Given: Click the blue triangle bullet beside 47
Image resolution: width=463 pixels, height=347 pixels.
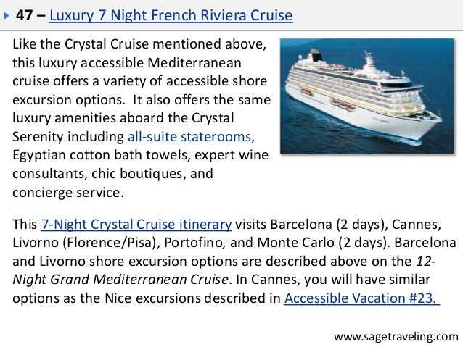Looking at the screenshot, I should tap(7, 15).
